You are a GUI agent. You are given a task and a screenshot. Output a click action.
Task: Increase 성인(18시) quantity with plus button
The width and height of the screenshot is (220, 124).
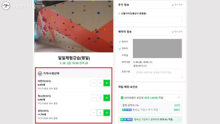[x=107, y=113]
